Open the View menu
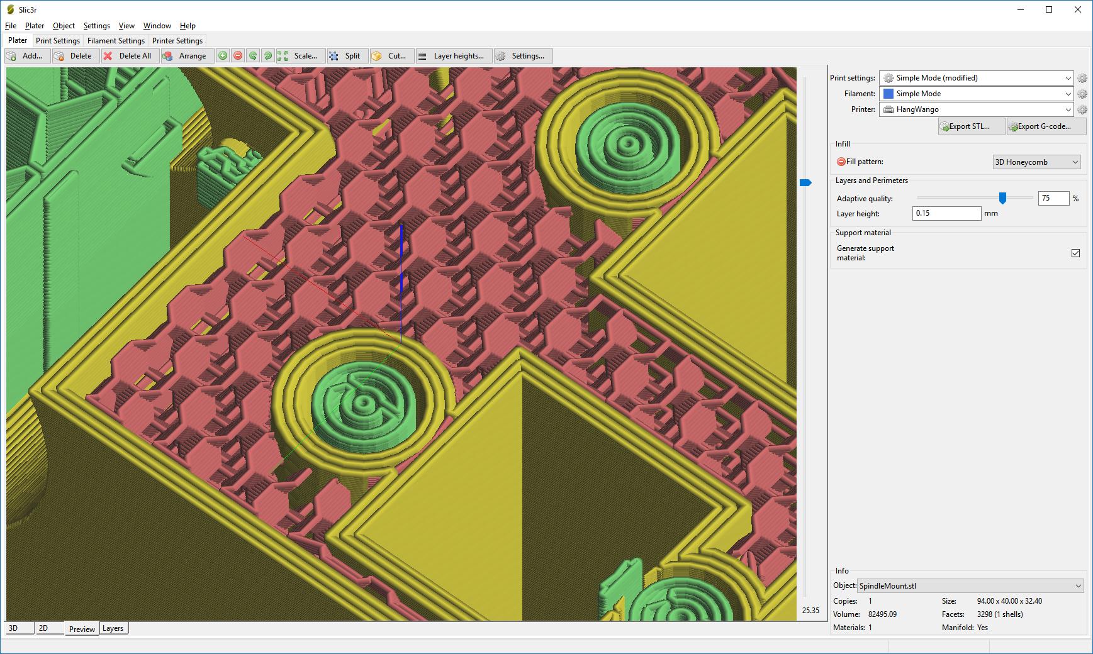 click(x=126, y=26)
